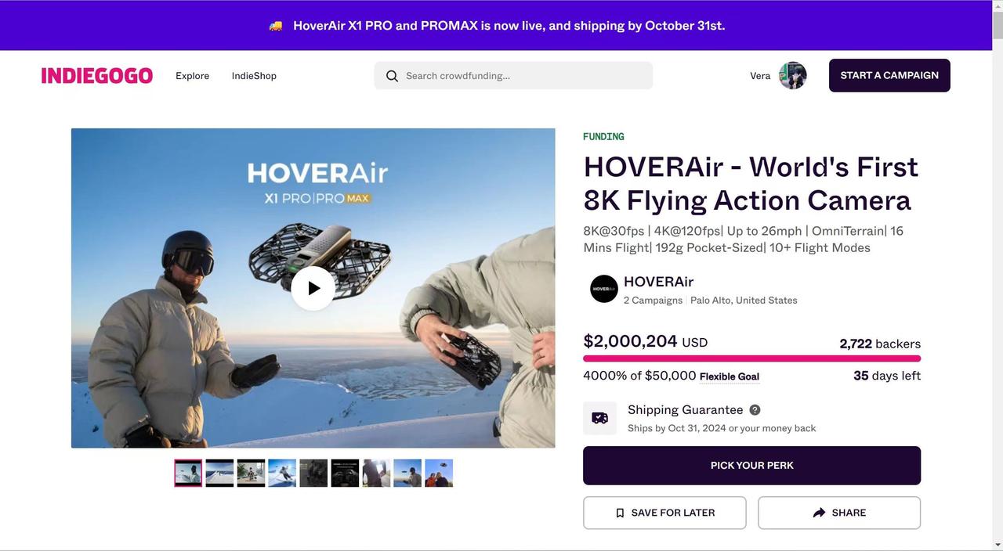Click the Indiegogo logo
Screen dimensions: 1003x551
(x=97, y=76)
